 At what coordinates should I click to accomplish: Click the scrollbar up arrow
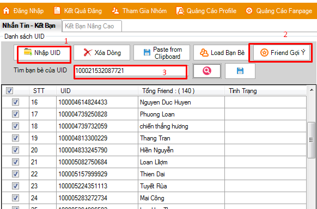(312, 90)
